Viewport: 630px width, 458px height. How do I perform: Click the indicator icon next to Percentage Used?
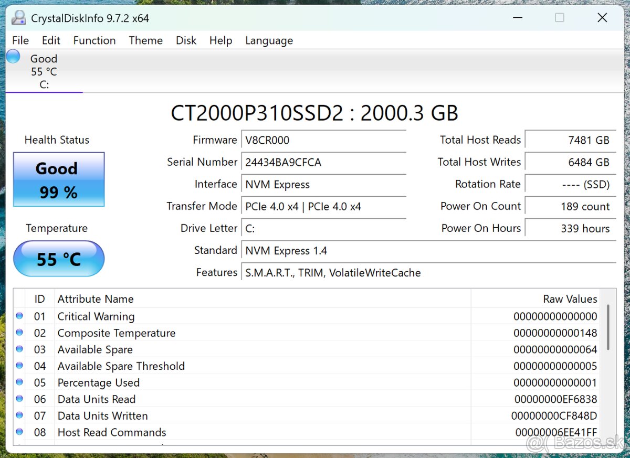(x=19, y=382)
